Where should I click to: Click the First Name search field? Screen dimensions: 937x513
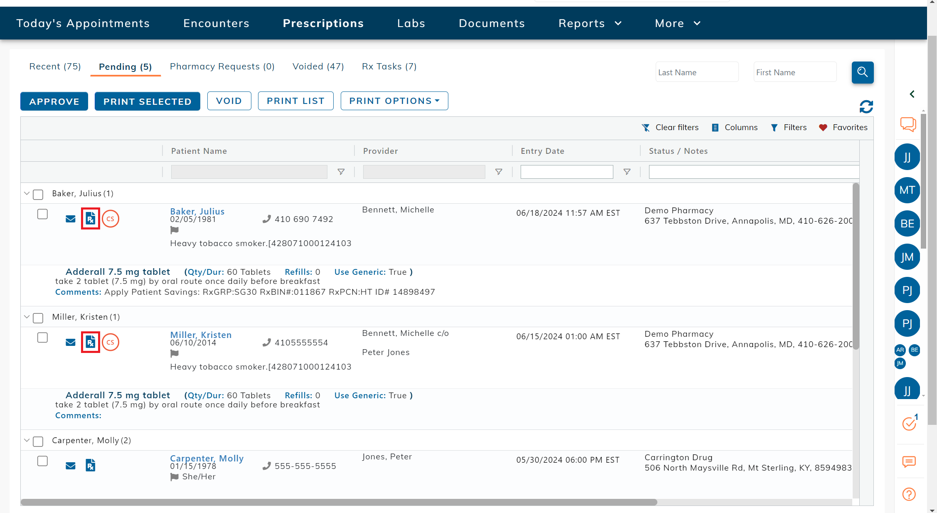795,72
